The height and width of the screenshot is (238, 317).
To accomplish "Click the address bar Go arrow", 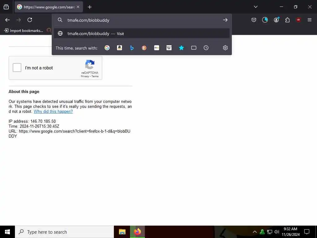I will [x=225, y=20].
